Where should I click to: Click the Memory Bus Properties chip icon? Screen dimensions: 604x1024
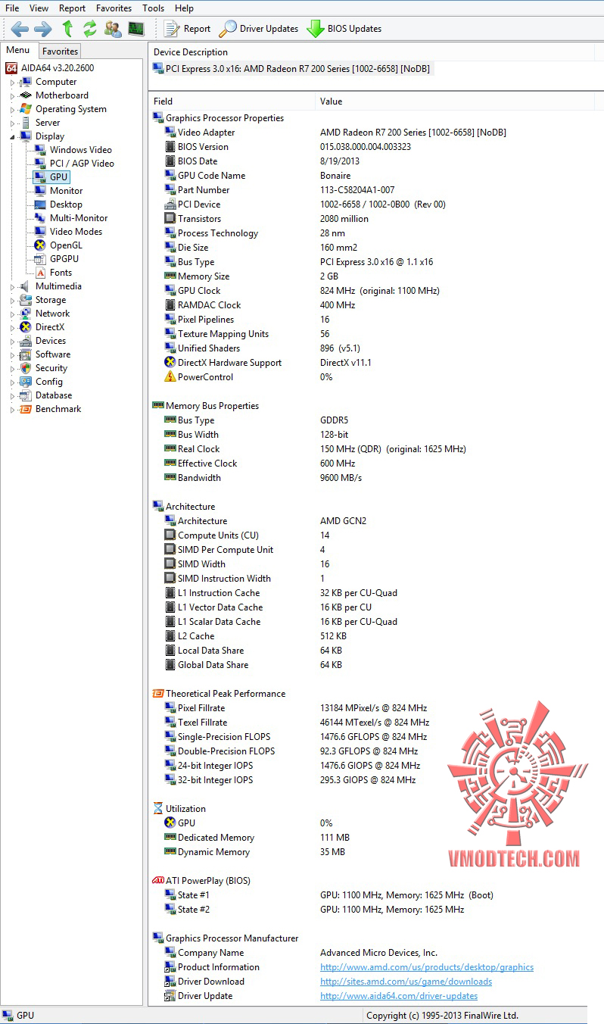pos(158,406)
